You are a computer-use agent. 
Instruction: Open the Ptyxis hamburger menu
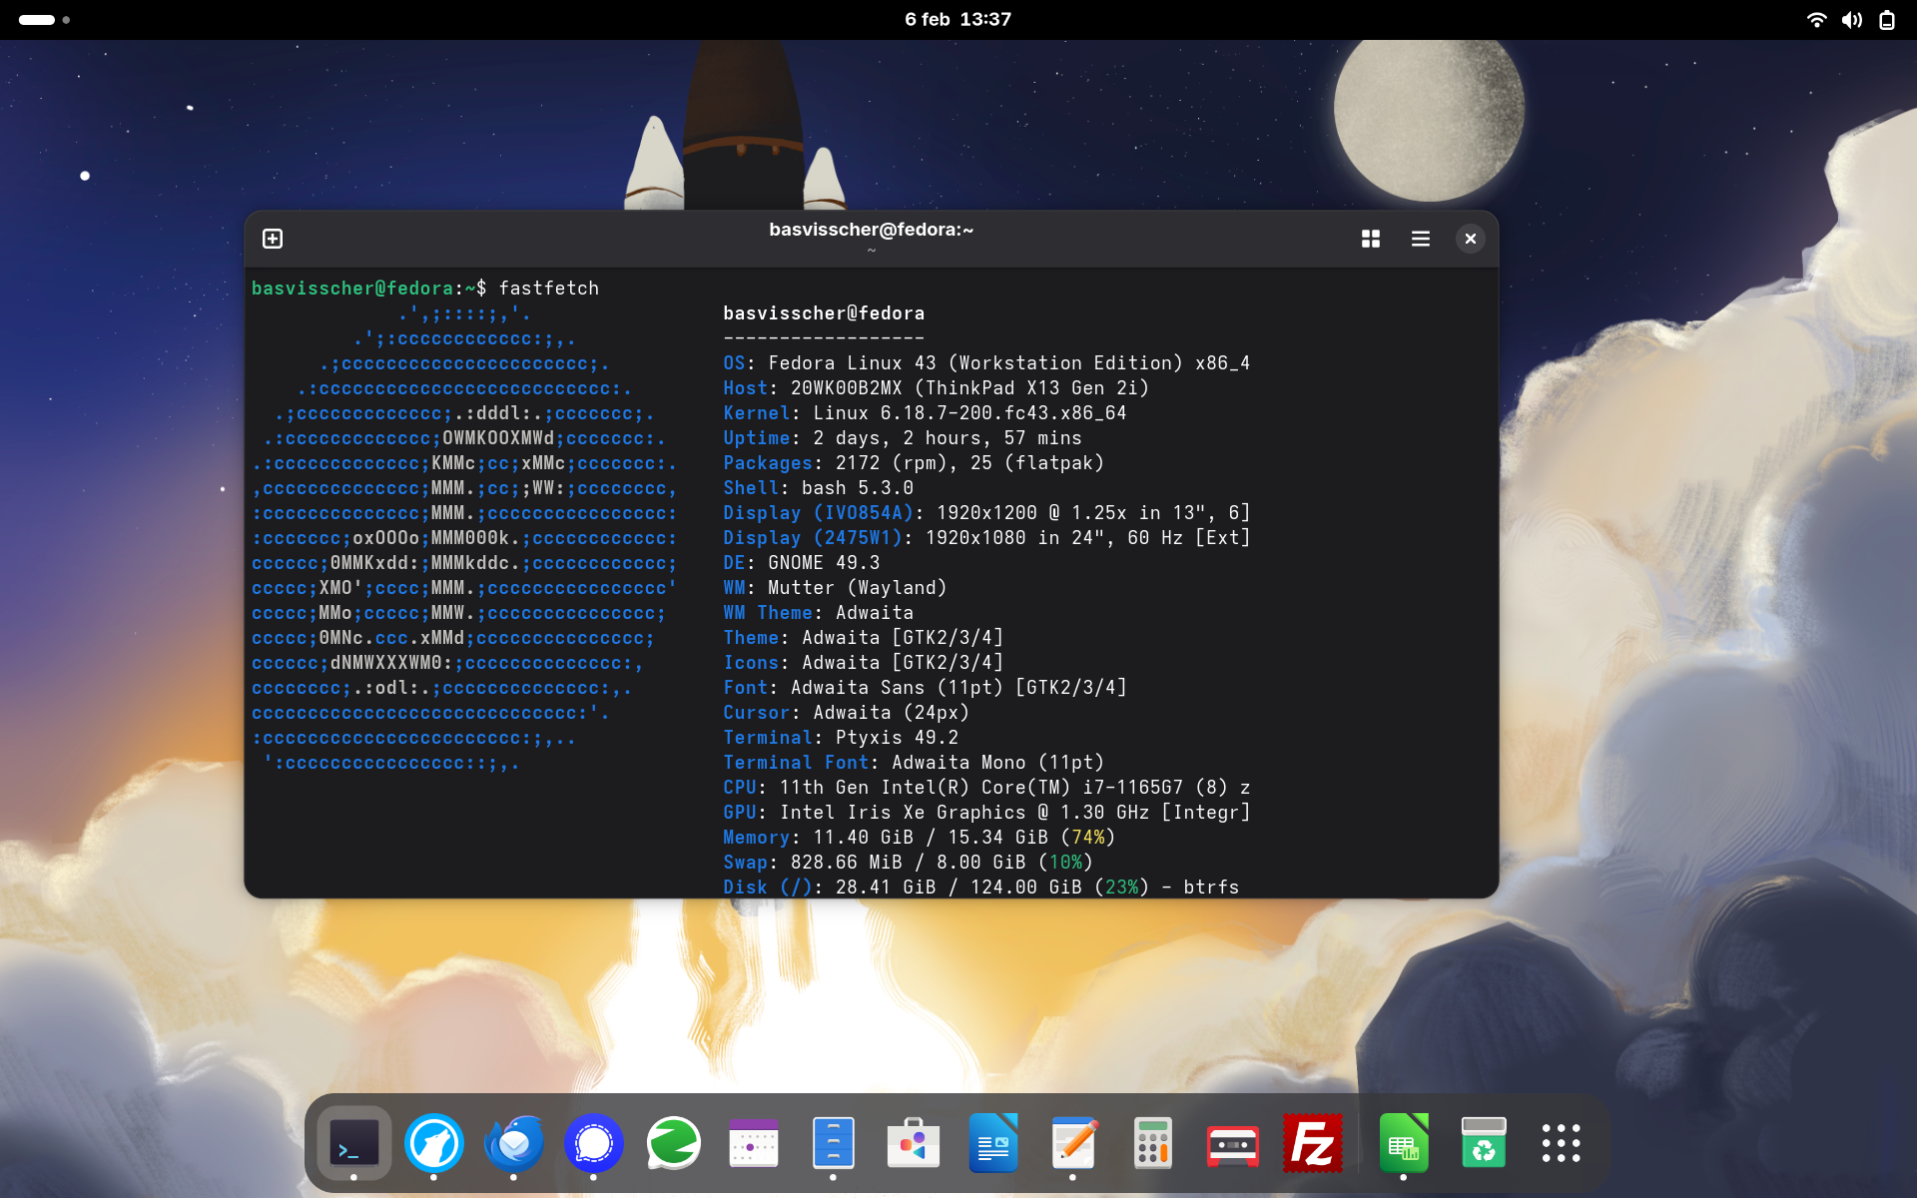pos(1420,239)
